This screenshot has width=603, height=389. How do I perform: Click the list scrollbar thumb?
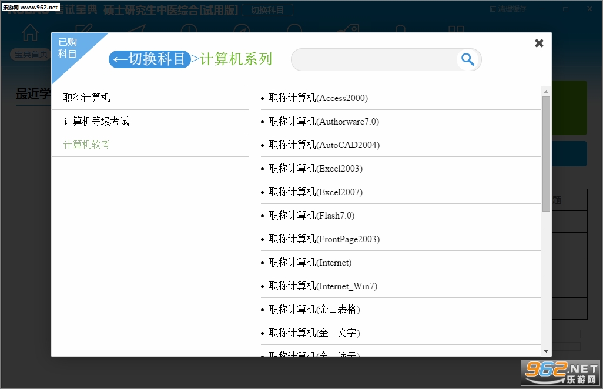point(546,154)
